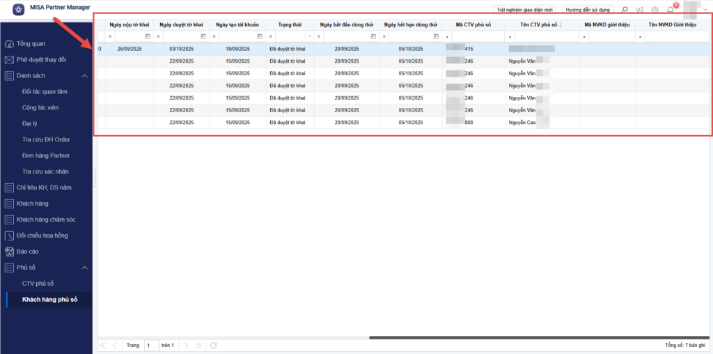The image size is (713, 354).
Task: Go to next page arrow in pagination
Action: [x=187, y=345]
